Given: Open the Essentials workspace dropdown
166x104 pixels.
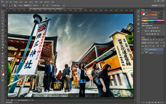Looking at the screenshot, I should (158, 5).
